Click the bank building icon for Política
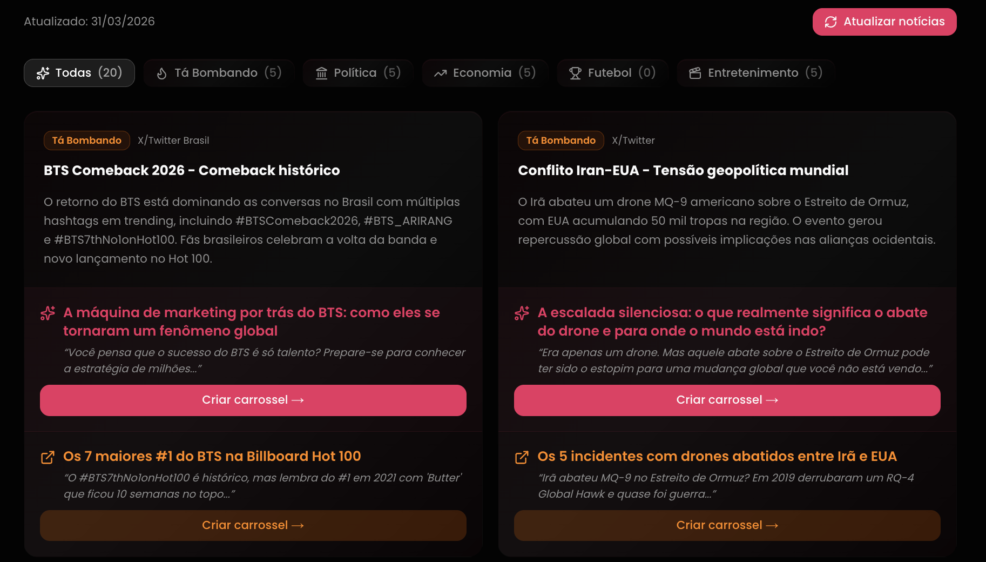The image size is (986, 562). click(321, 73)
